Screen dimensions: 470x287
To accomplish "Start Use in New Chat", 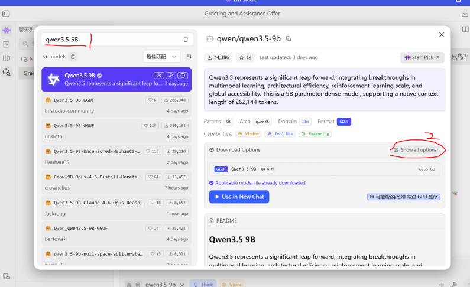I will tap(239, 197).
